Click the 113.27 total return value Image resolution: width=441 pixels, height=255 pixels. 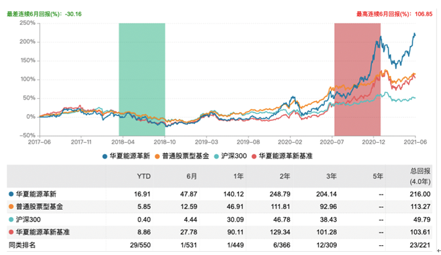(421, 207)
